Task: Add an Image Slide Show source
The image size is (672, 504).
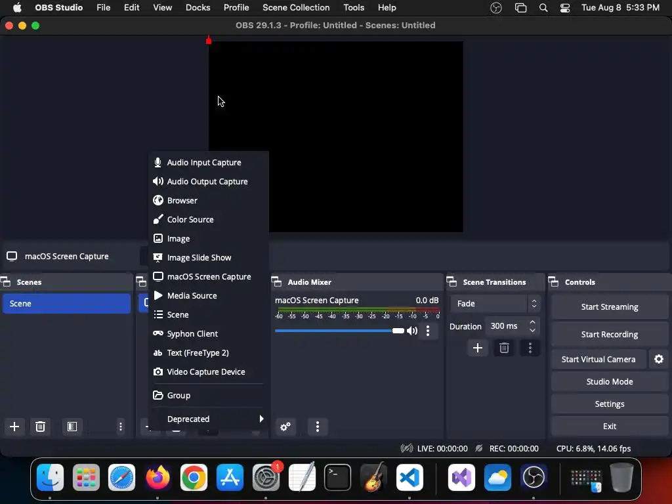Action: point(208,257)
